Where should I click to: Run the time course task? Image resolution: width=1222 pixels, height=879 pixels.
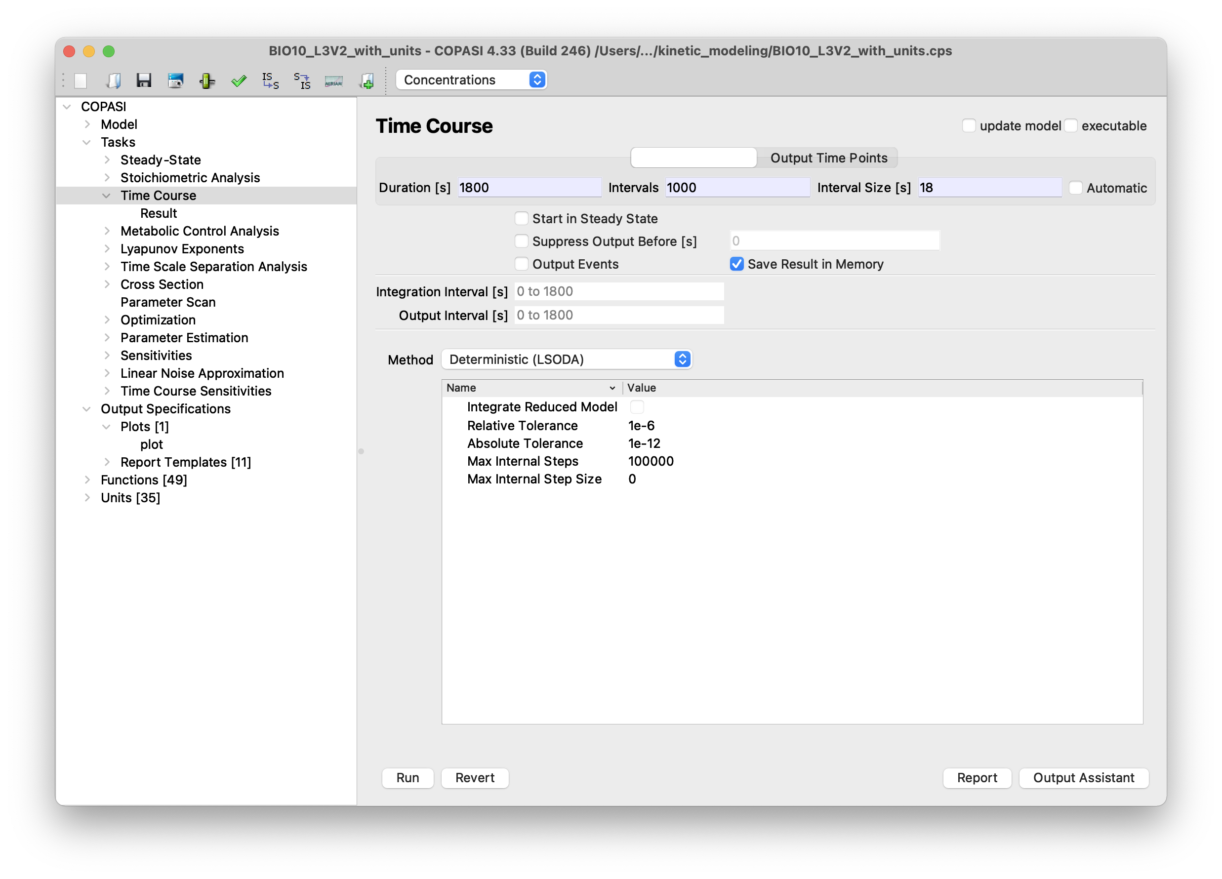(408, 778)
